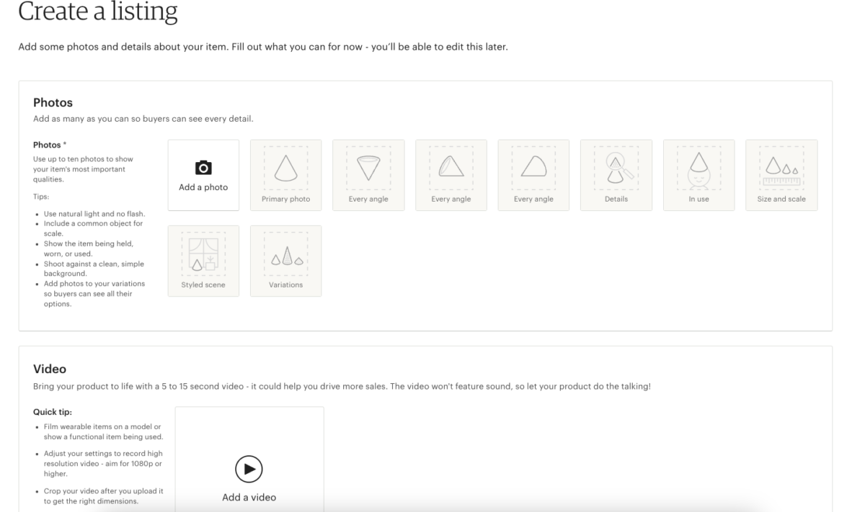Click the Styled scene window illustration tile
The width and height of the screenshot is (865, 512).
pos(203,261)
